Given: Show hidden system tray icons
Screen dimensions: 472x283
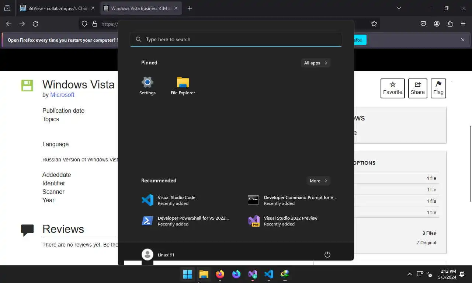Looking at the screenshot, I should 409,274.
